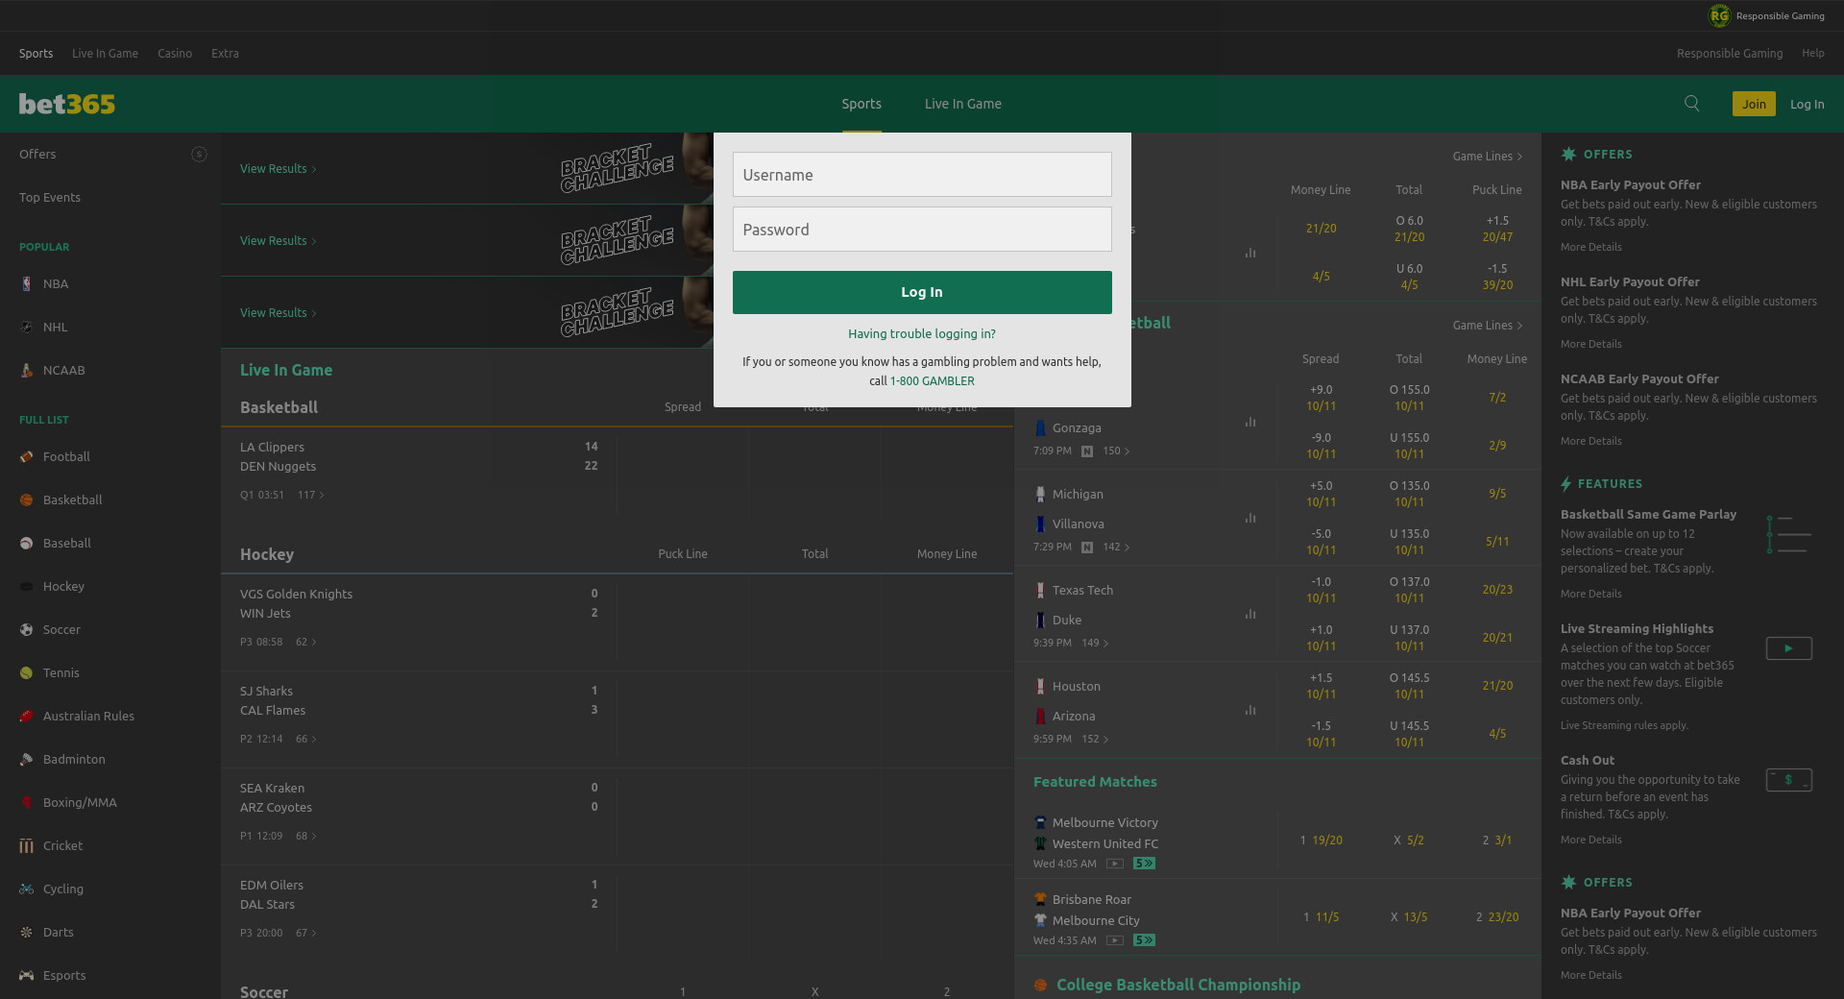This screenshot has width=1844, height=999.
Task: Click the Username input field
Action: pyautogui.click(x=921, y=175)
